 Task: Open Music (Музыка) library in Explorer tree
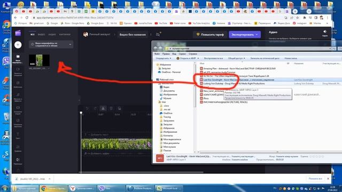coord(165,98)
